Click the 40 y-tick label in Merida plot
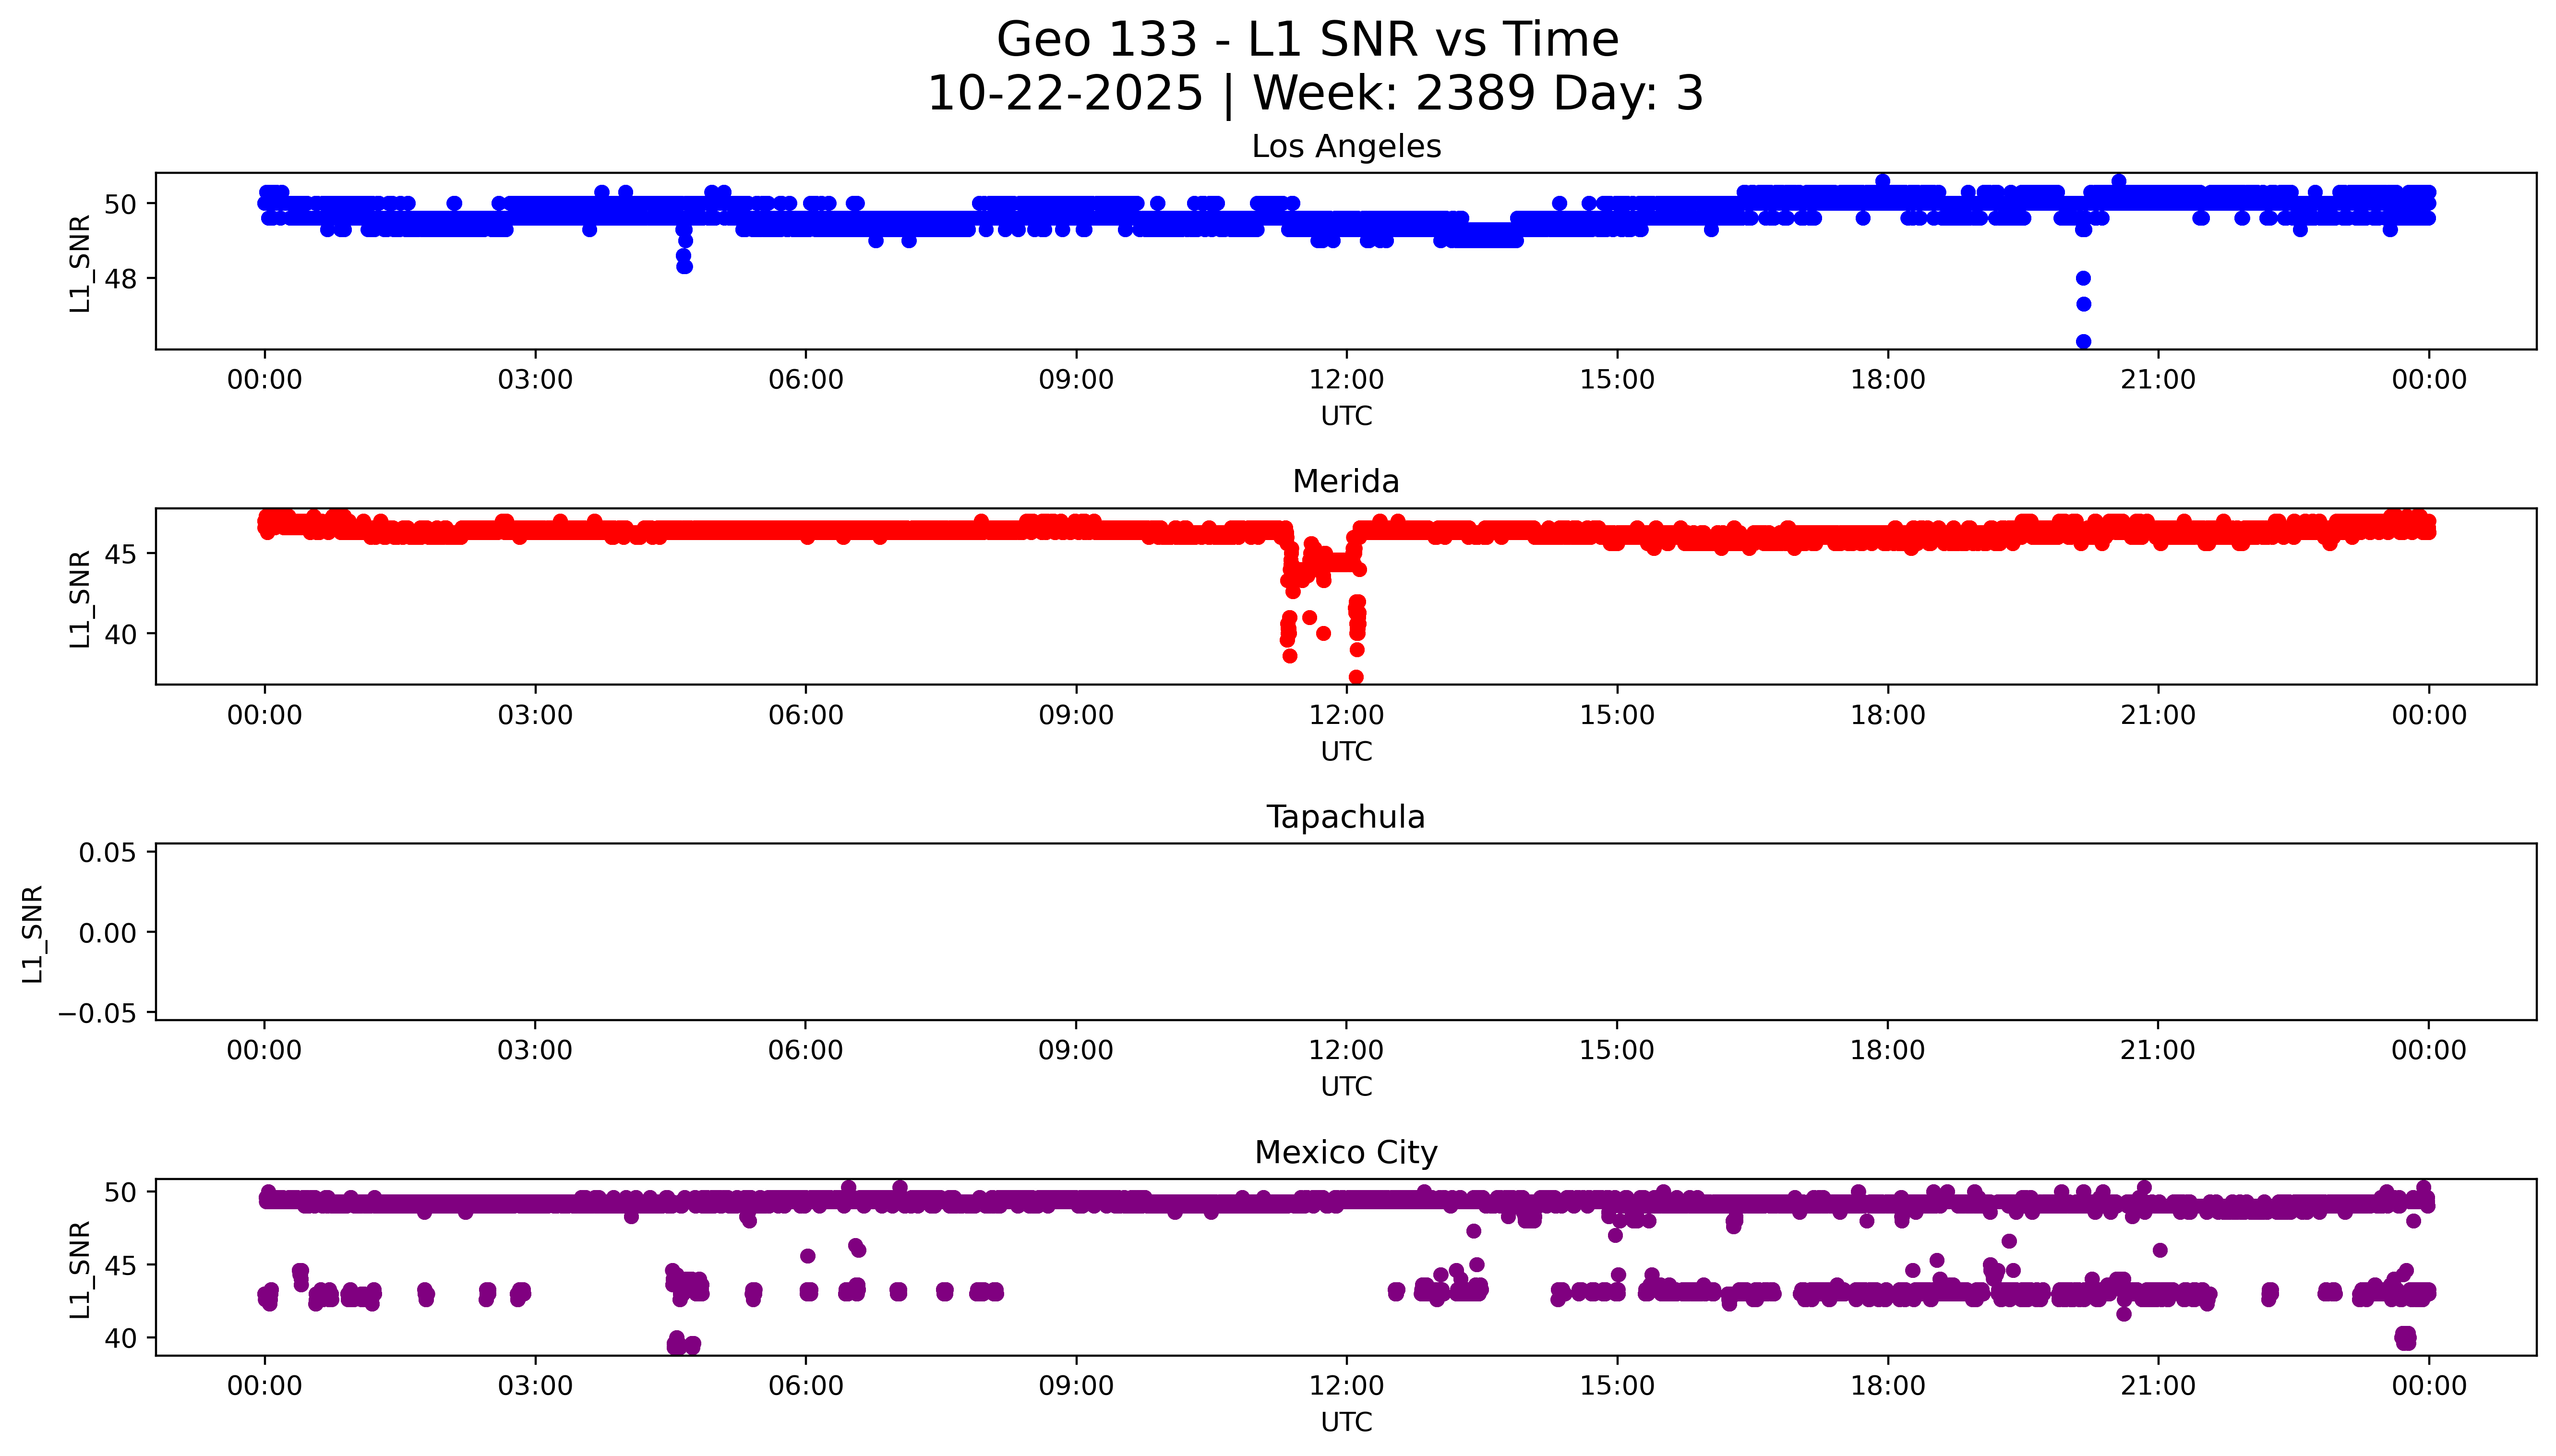Viewport: 2556px width, 1456px height. pyautogui.click(x=120, y=634)
